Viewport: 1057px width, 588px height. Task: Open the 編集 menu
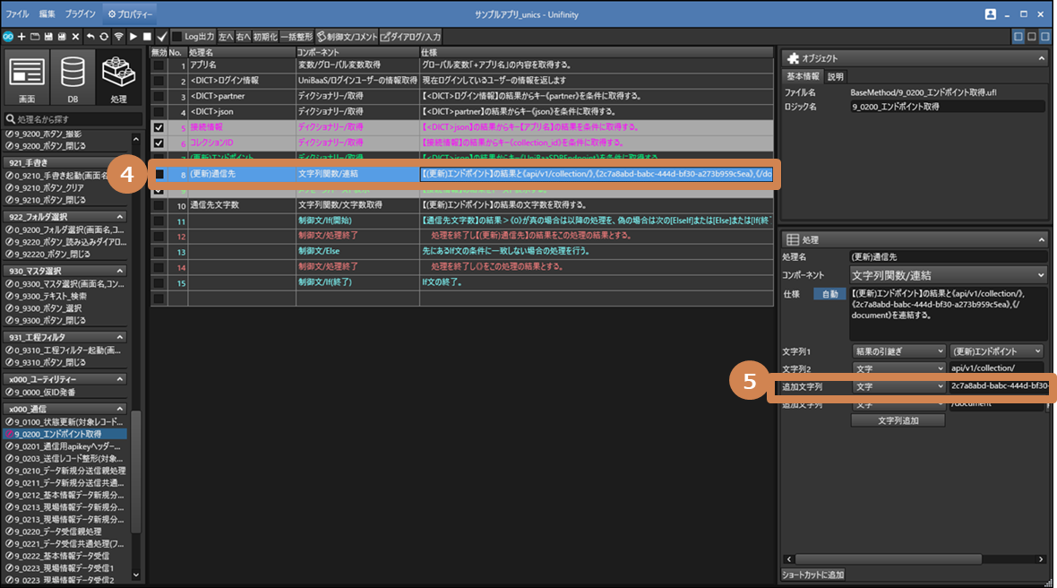pos(47,14)
